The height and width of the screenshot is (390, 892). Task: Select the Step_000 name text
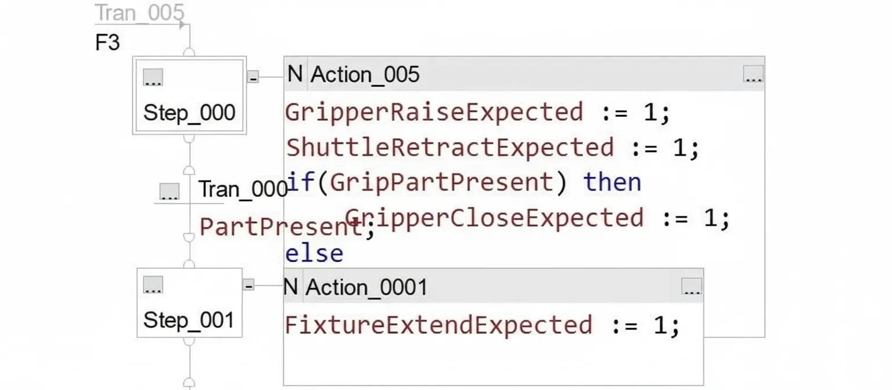point(189,112)
